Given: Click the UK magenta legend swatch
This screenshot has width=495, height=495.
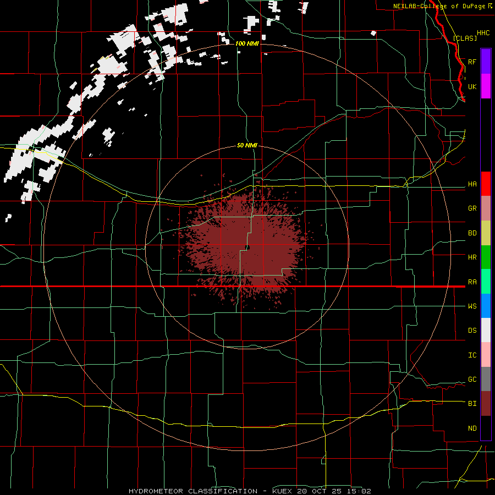Looking at the screenshot, I should point(486,86).
